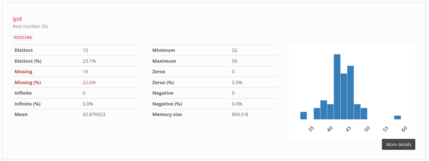The height and width of the screenshot is (161, 429).
Task: Expand details for the ipd histogram
Action: coord(398,144)
